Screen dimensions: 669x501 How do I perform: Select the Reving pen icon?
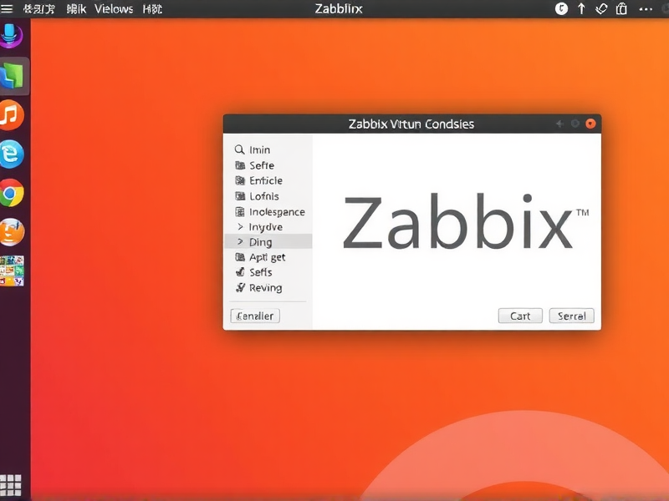coord(241,287)
